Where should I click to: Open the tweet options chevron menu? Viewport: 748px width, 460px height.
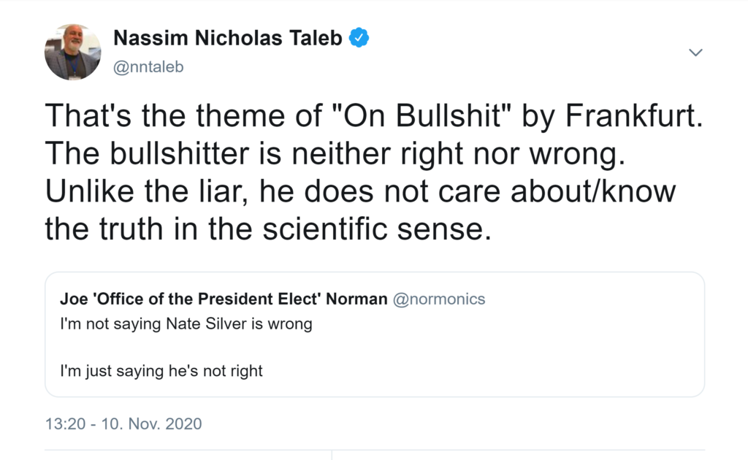[x=695, y=53]
